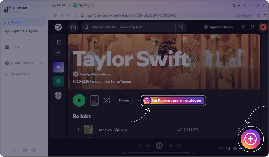The width and height of the screenshot is (269, 157).
Task: Open the AI badge icon near address bar
Action: click(x=259, y=16)
